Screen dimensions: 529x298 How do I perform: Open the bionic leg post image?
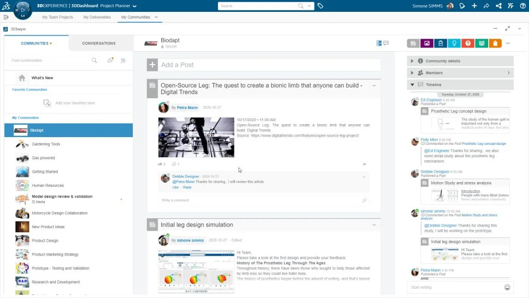pyautogui.click(x=196, y=137)
